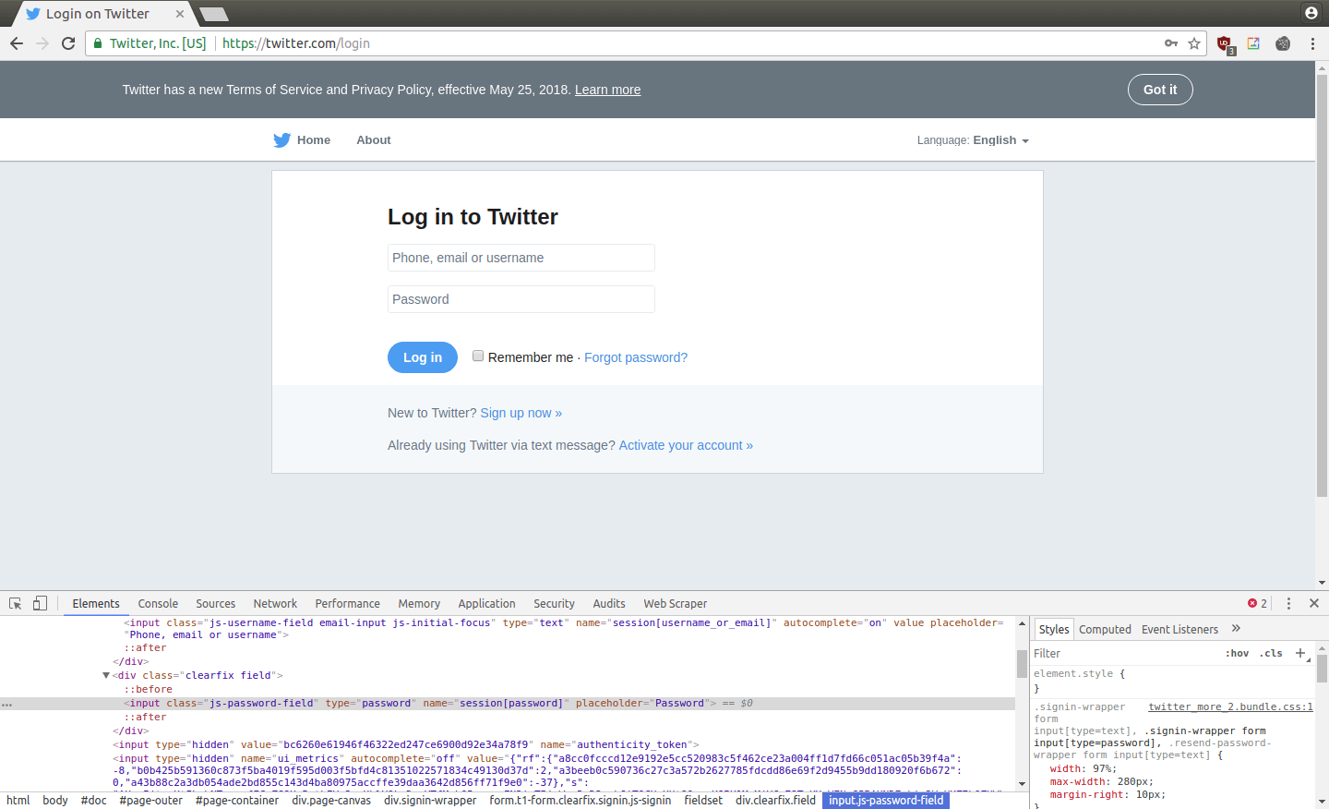Click the Filter styles input
This screenshot has height=809, width=1329.
coord(1126,653)
